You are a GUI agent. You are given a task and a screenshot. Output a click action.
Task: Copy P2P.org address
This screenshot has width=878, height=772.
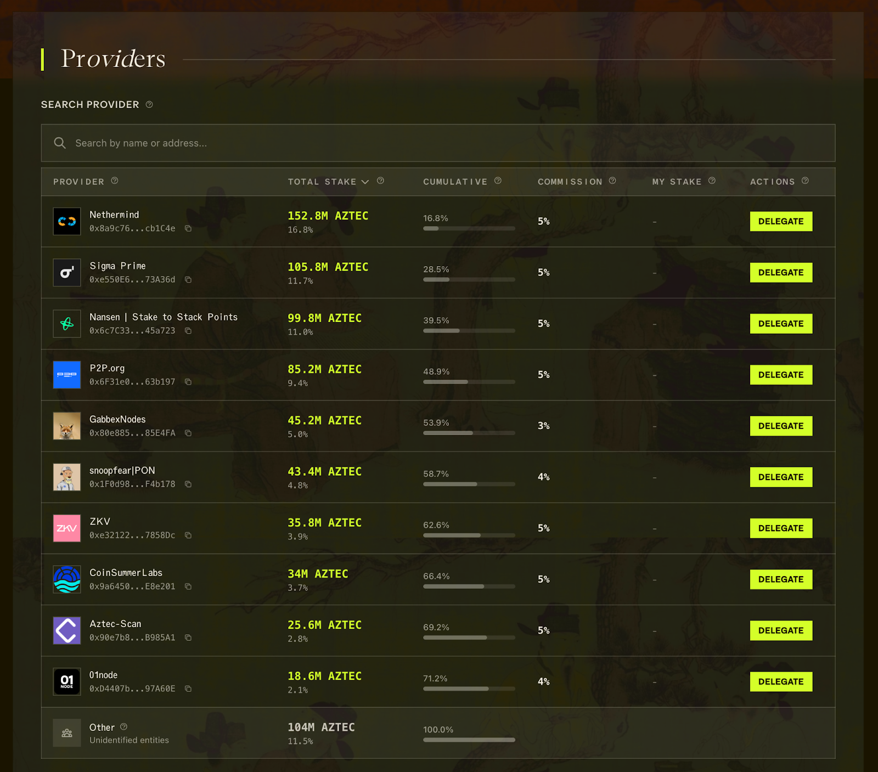(x=188, y=382)
